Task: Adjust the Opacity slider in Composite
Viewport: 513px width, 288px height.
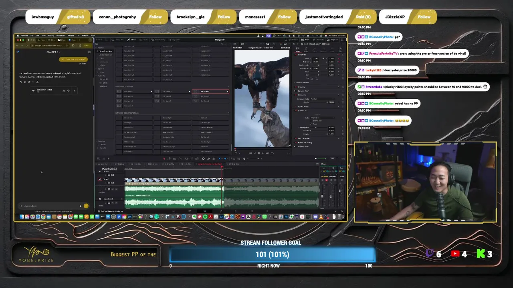Action: (318, 102)
